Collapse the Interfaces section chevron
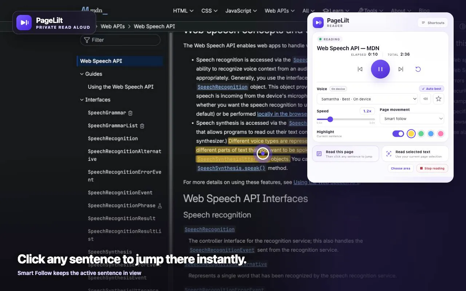Screen dimensions: 466x291 tap(82, 100)
